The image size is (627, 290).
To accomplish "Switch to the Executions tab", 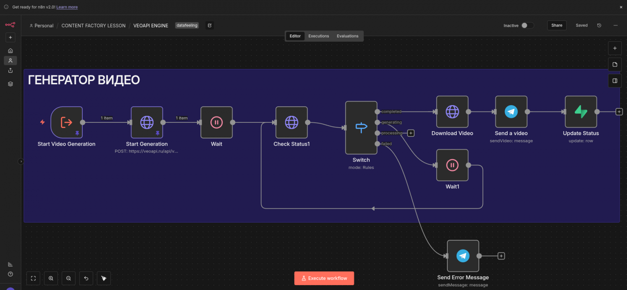I will (318, 36).
